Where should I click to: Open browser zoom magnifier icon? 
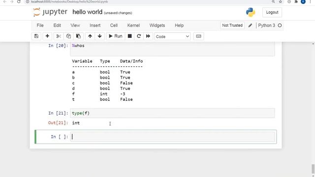point(273,1)
